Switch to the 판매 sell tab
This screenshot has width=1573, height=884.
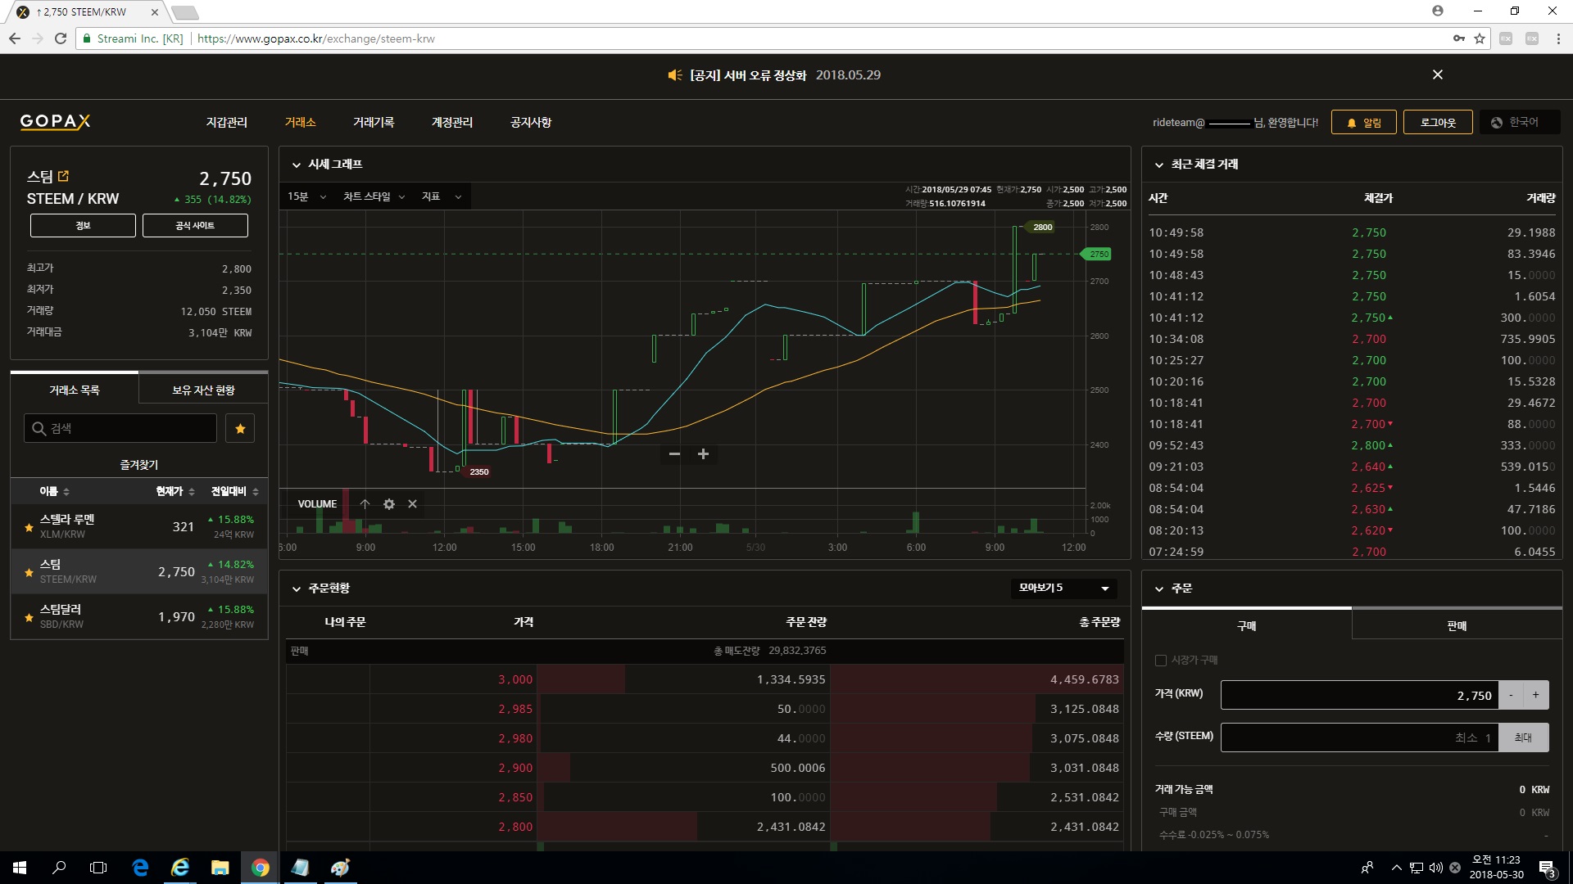point(1456,625)
